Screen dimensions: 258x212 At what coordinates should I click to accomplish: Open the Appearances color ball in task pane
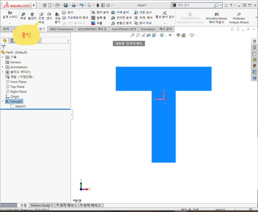point(254,66)
